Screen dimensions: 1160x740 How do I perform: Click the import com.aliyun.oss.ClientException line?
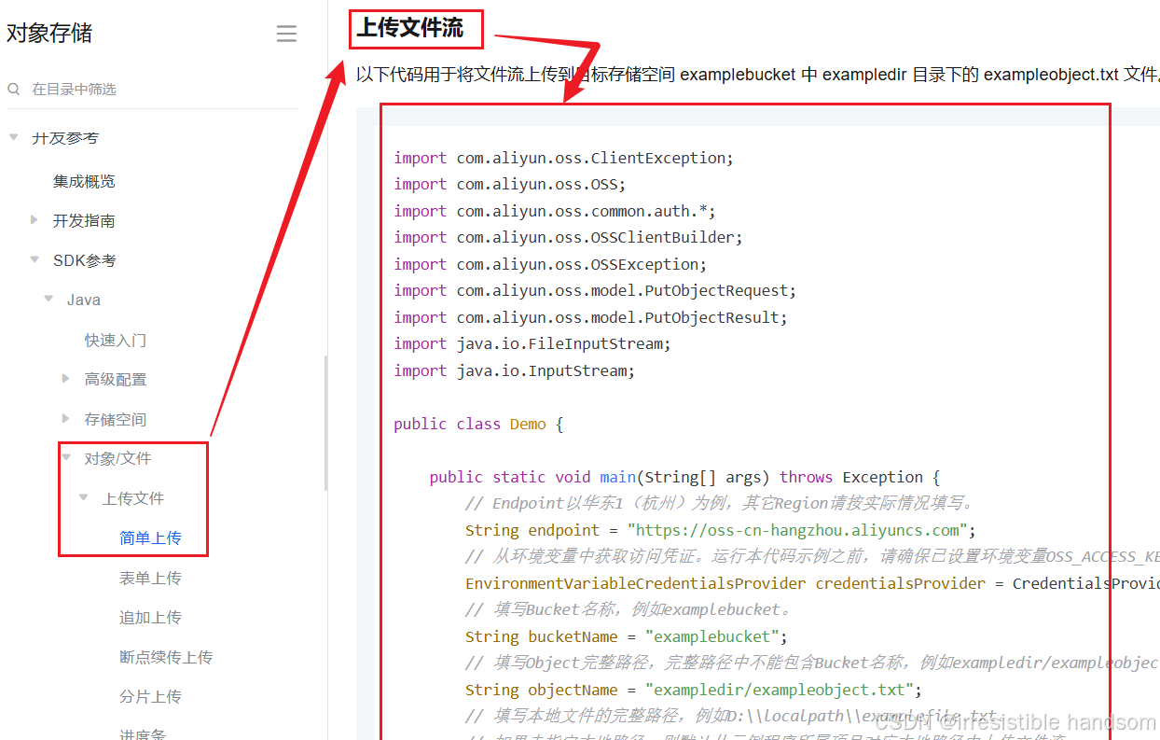(x=563, y=158)
